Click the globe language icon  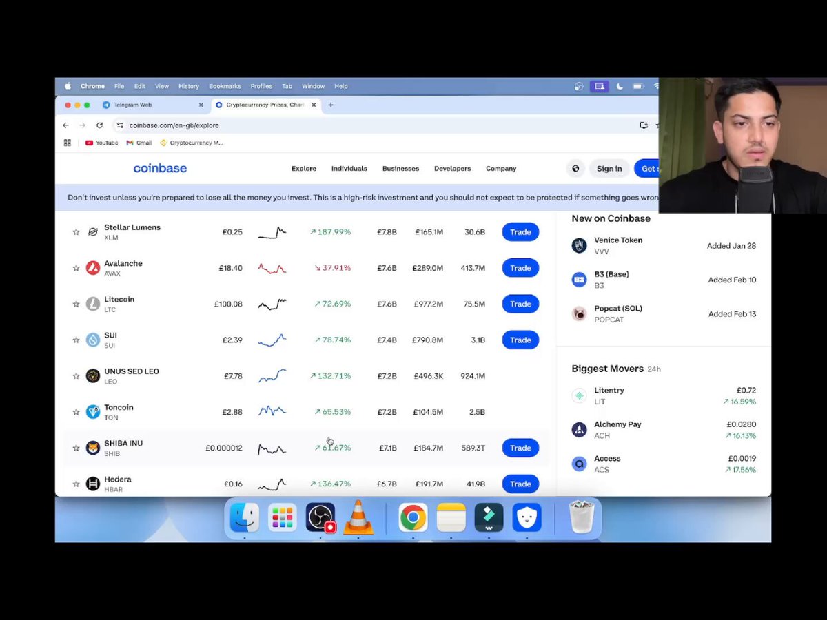click(575, 168)
